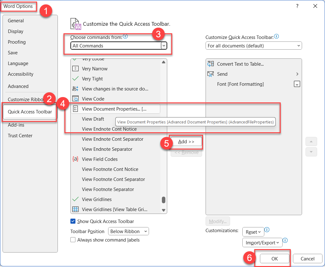
Task: Click the command list scroll up arrow
Action: (163, 62)
